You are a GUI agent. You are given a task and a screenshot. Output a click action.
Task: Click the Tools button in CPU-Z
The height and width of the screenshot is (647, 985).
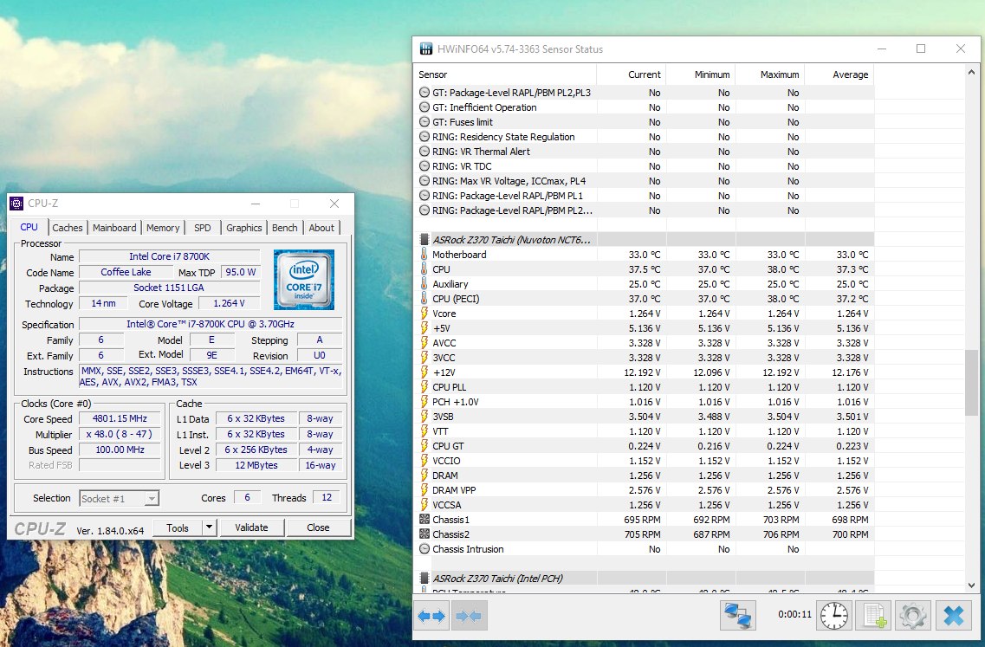(177, 527)
